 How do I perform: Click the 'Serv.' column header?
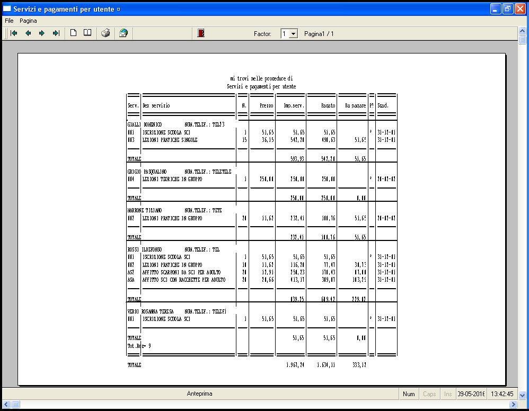133,105
